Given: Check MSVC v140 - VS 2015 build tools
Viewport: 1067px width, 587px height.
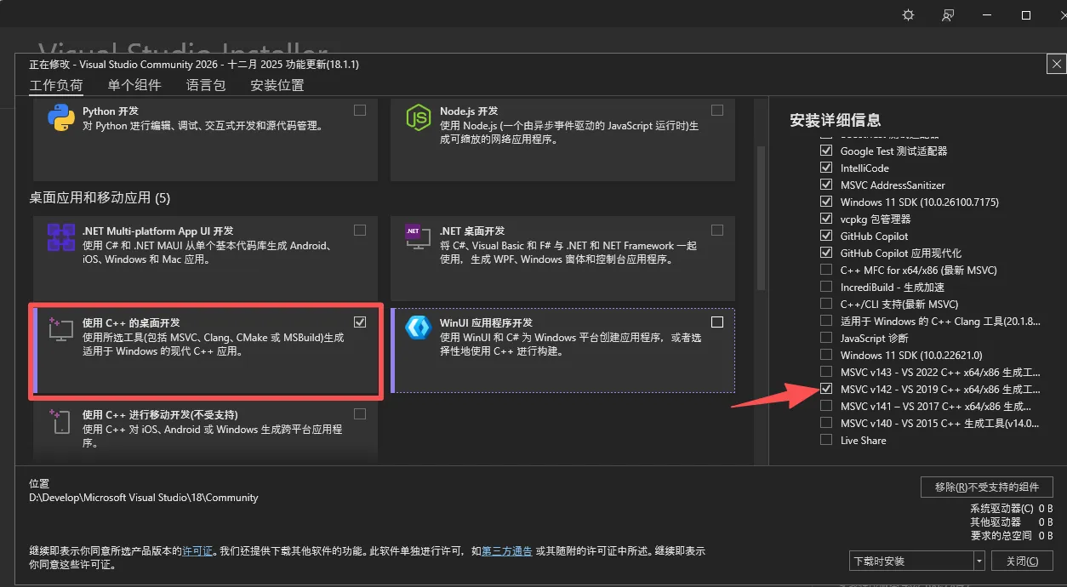Looking at the screenshot, I should [x=826, y=423].
